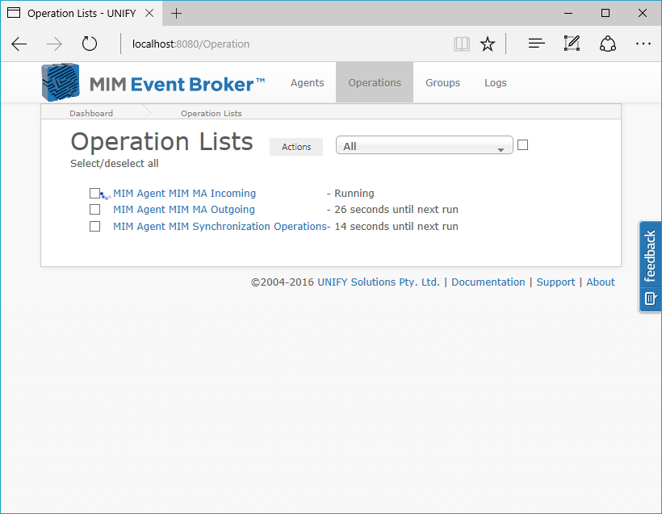
Task: Open the Logs menu
Action: click(x=495, y=83)
